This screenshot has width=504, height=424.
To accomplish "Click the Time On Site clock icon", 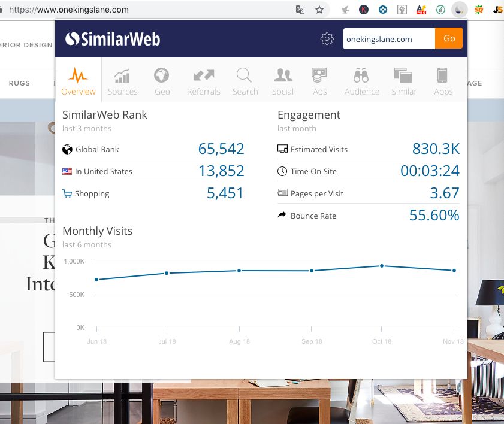I will 282,171.
